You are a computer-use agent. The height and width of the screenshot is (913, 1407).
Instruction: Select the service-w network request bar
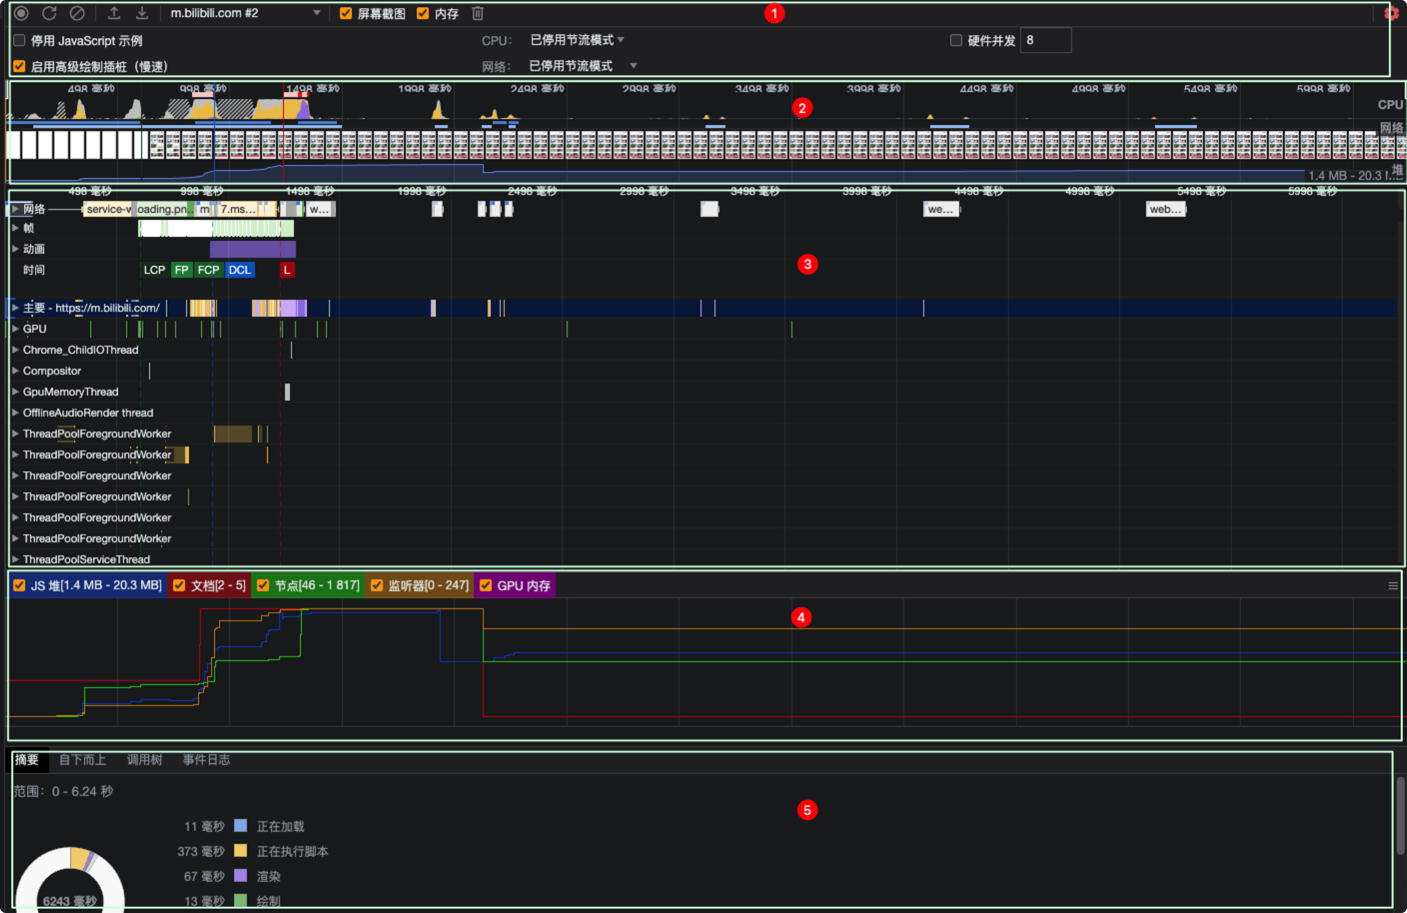pyautogui.click(x=108, y=209)
